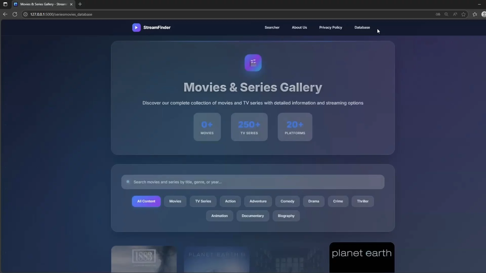
Task: Click the search movies input field
Action: (253, 182)
